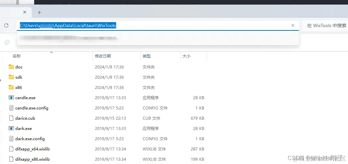Screen dimensions: 348x164
Task: Clear the address bar with the X icon
Action: coord(293,25)
